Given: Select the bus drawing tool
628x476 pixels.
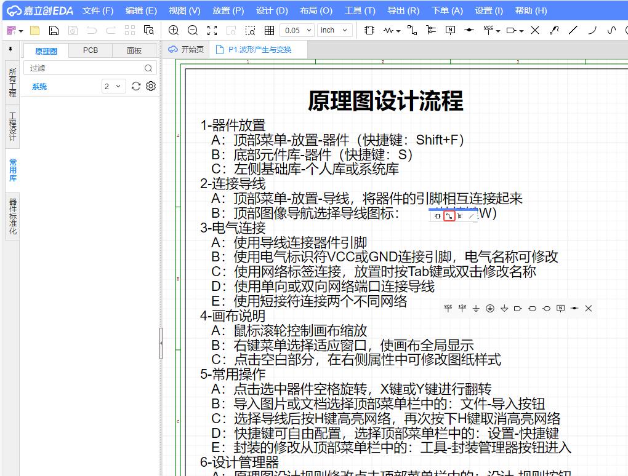Looking at the screenshot, I should click(431, 30).
